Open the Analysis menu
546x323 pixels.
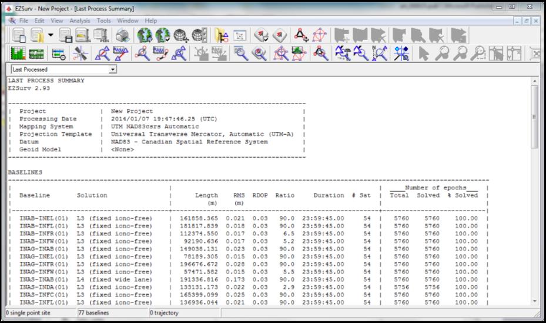80,21
